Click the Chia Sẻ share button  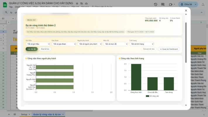[188, 4]
